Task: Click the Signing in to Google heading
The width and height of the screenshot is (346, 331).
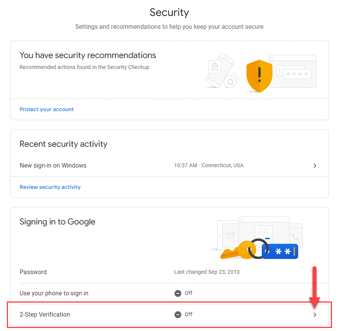Action: 57,222
